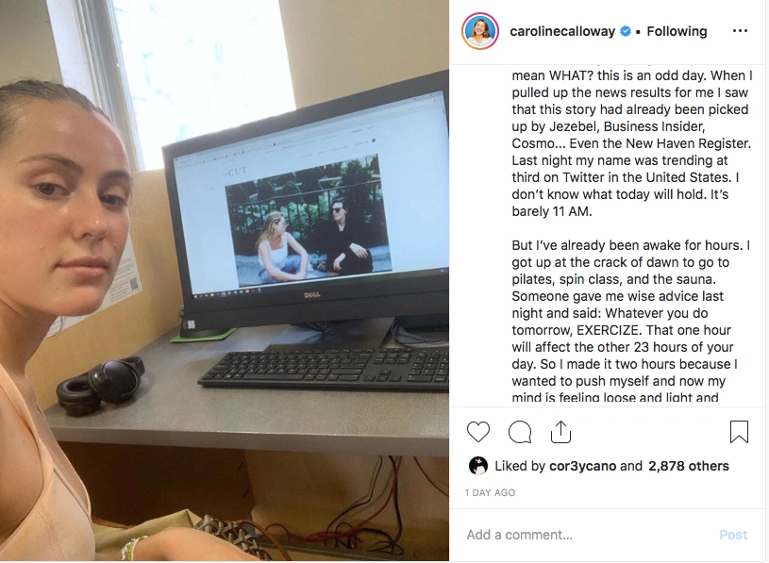Click the caption paragraph about pilates
The height and width of the screenshot is (563, 769).
tap(630, 321)
